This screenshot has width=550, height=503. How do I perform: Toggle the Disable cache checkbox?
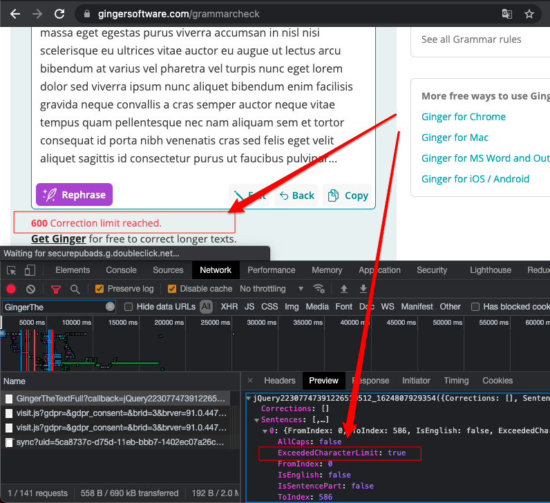tap(172, 289)
